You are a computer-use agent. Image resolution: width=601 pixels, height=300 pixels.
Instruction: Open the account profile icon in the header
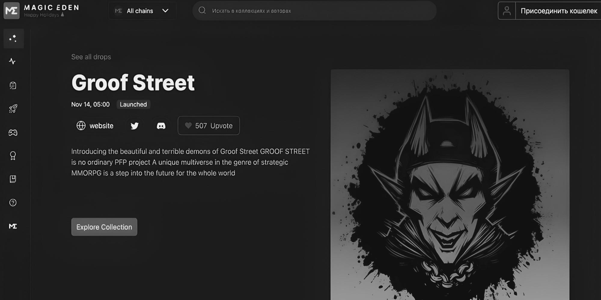pyautogui.click(x=507, y=10)
